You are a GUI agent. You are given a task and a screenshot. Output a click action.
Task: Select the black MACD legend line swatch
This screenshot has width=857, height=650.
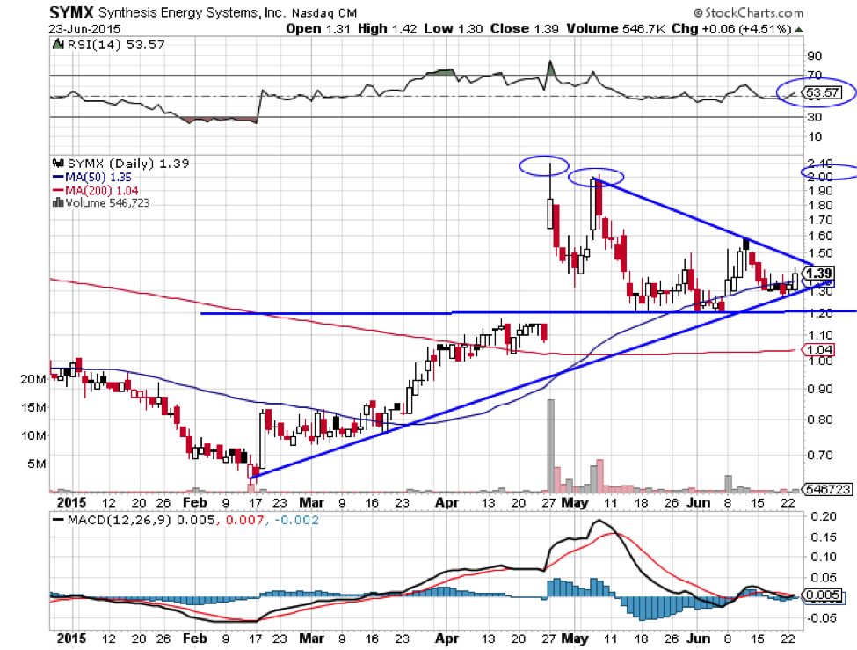click(57, 520)
